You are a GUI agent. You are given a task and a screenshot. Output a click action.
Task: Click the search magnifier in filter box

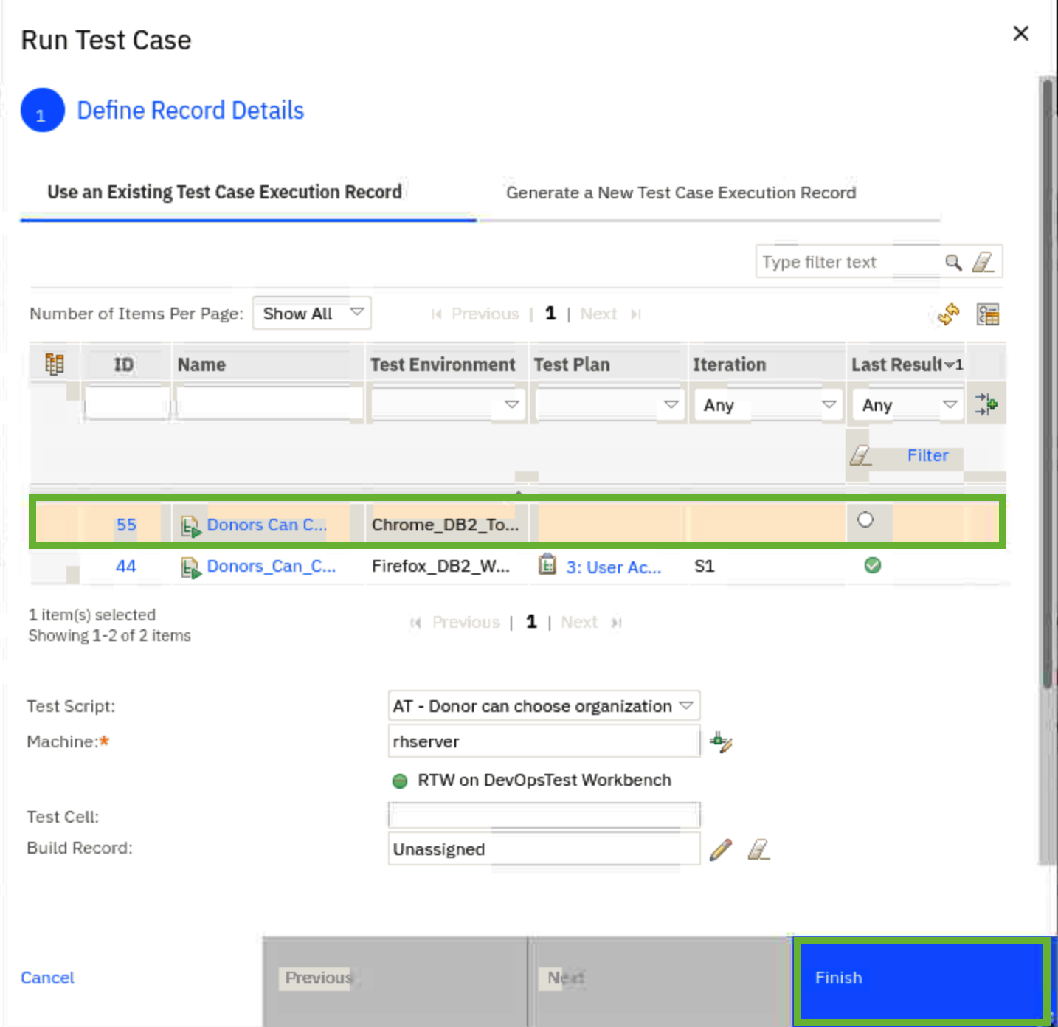coord(953,262)
